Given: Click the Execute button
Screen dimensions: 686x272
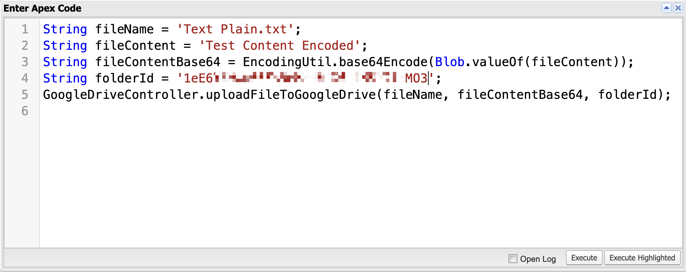Looking at the screenshot, I should coord(584,258).
